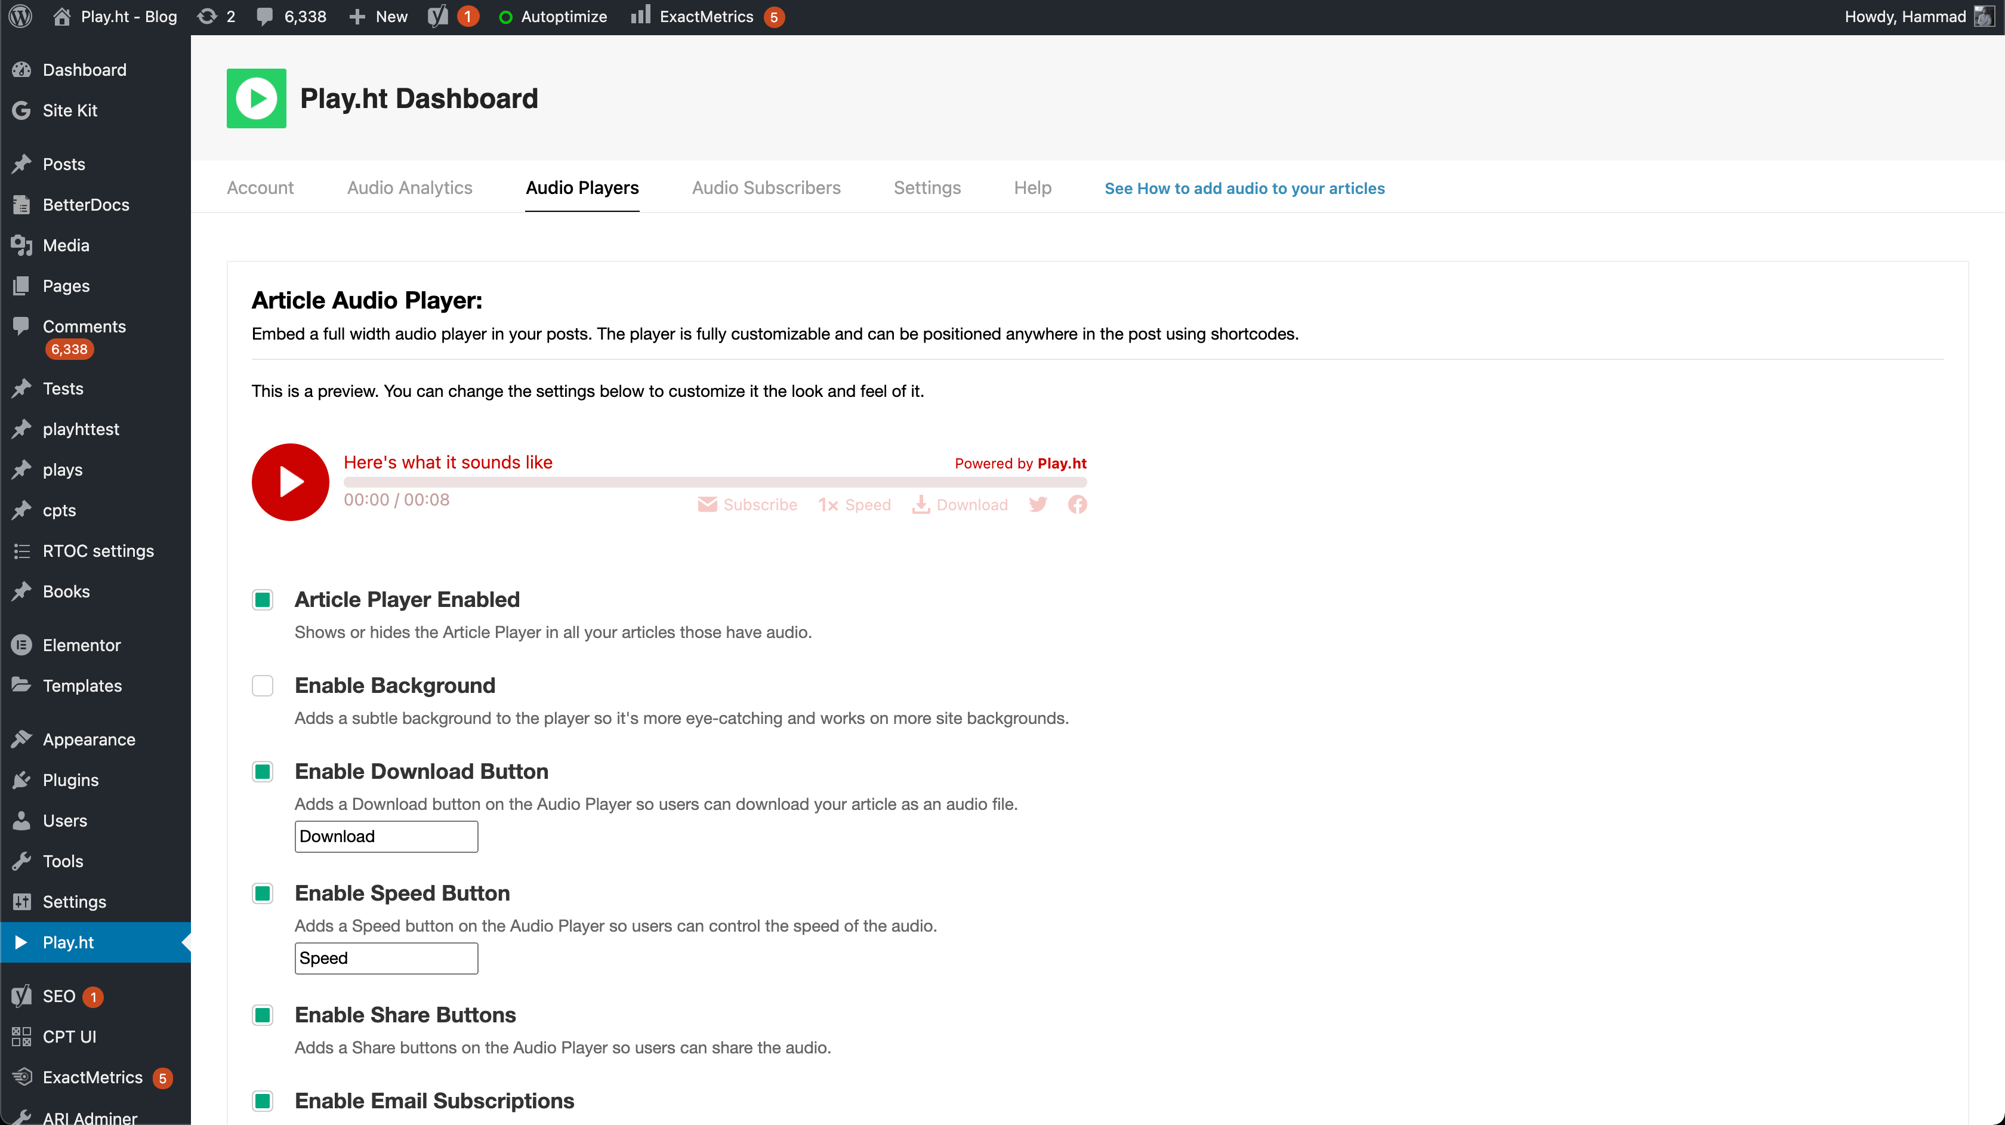Open the Howdy, Hammad account menu
The height and width of the screenshot is (1125, 2005).
tap(1904, 16)
